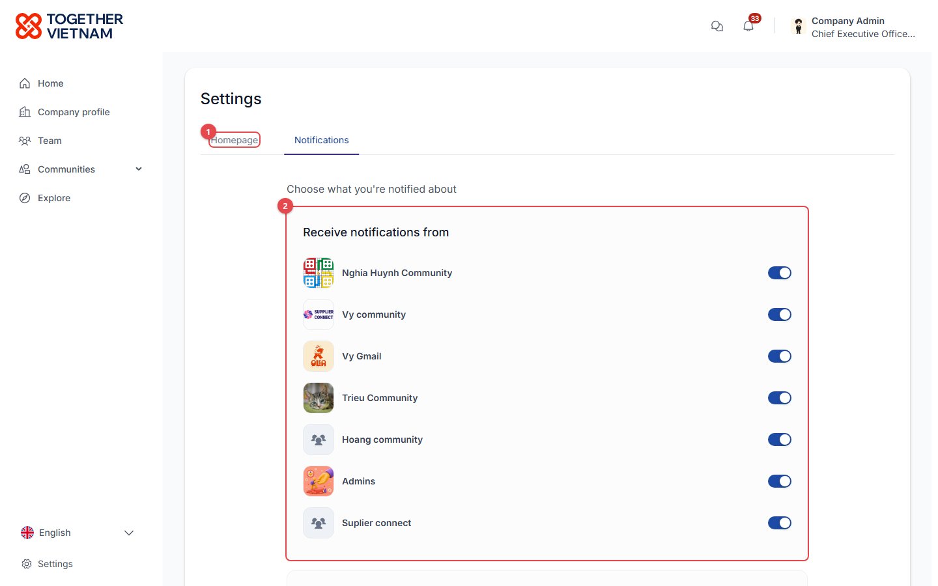
Task: Turn off Nghia Huynh Community notifications
Action: 780,273
